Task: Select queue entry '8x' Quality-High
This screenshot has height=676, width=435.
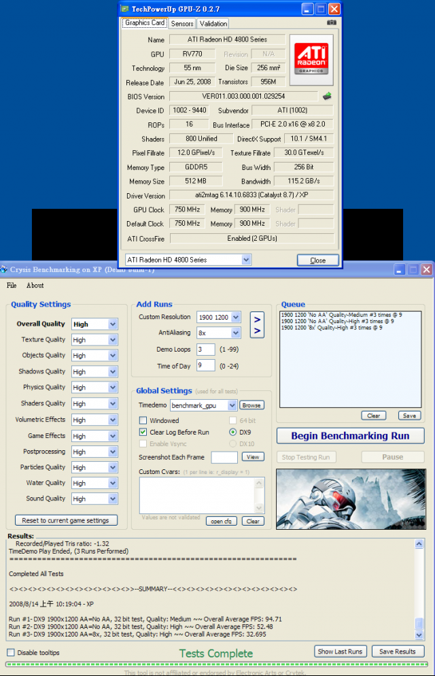Action: pos(332,328)
